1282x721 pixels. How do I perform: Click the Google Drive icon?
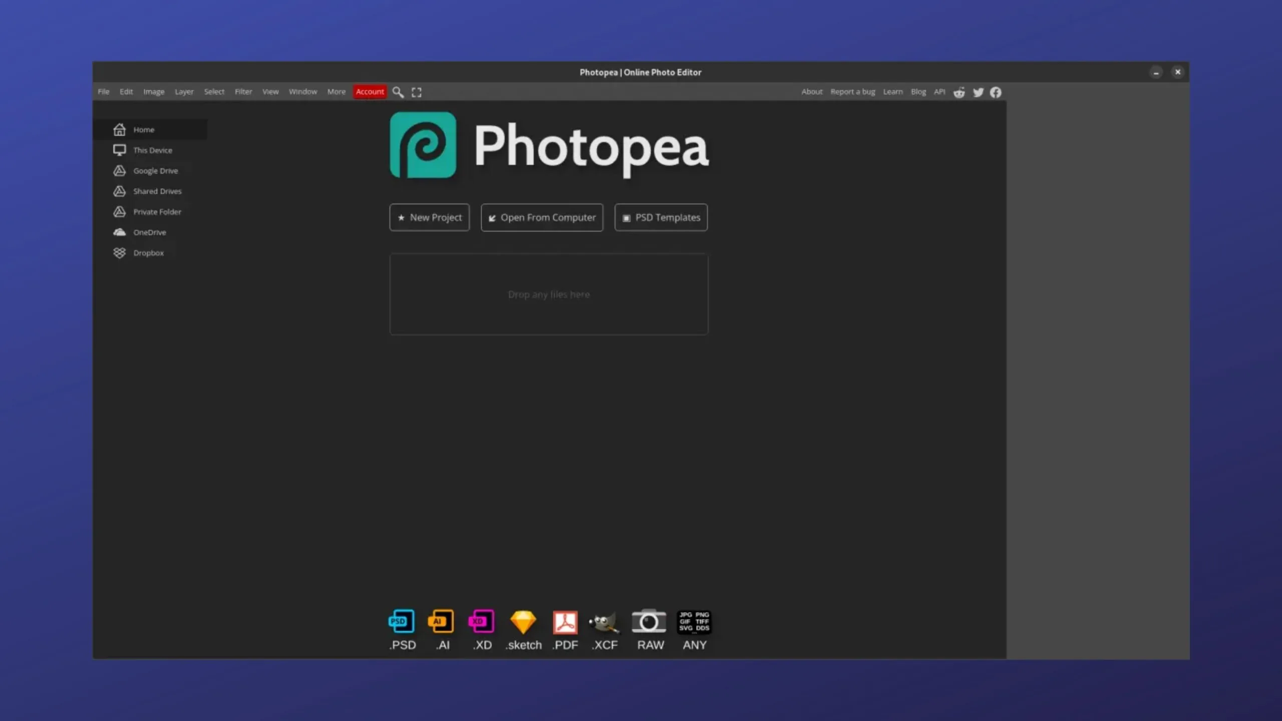point(119,171)
